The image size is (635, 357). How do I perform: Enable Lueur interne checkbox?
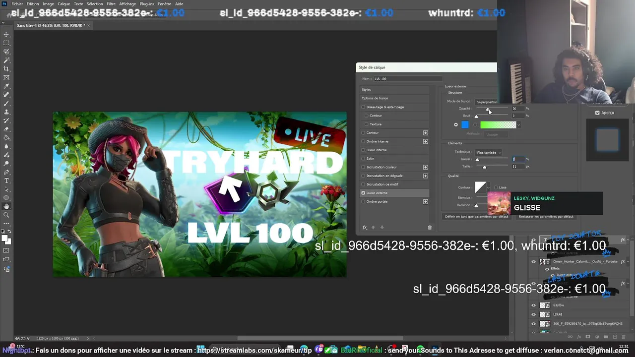point(363,150)
